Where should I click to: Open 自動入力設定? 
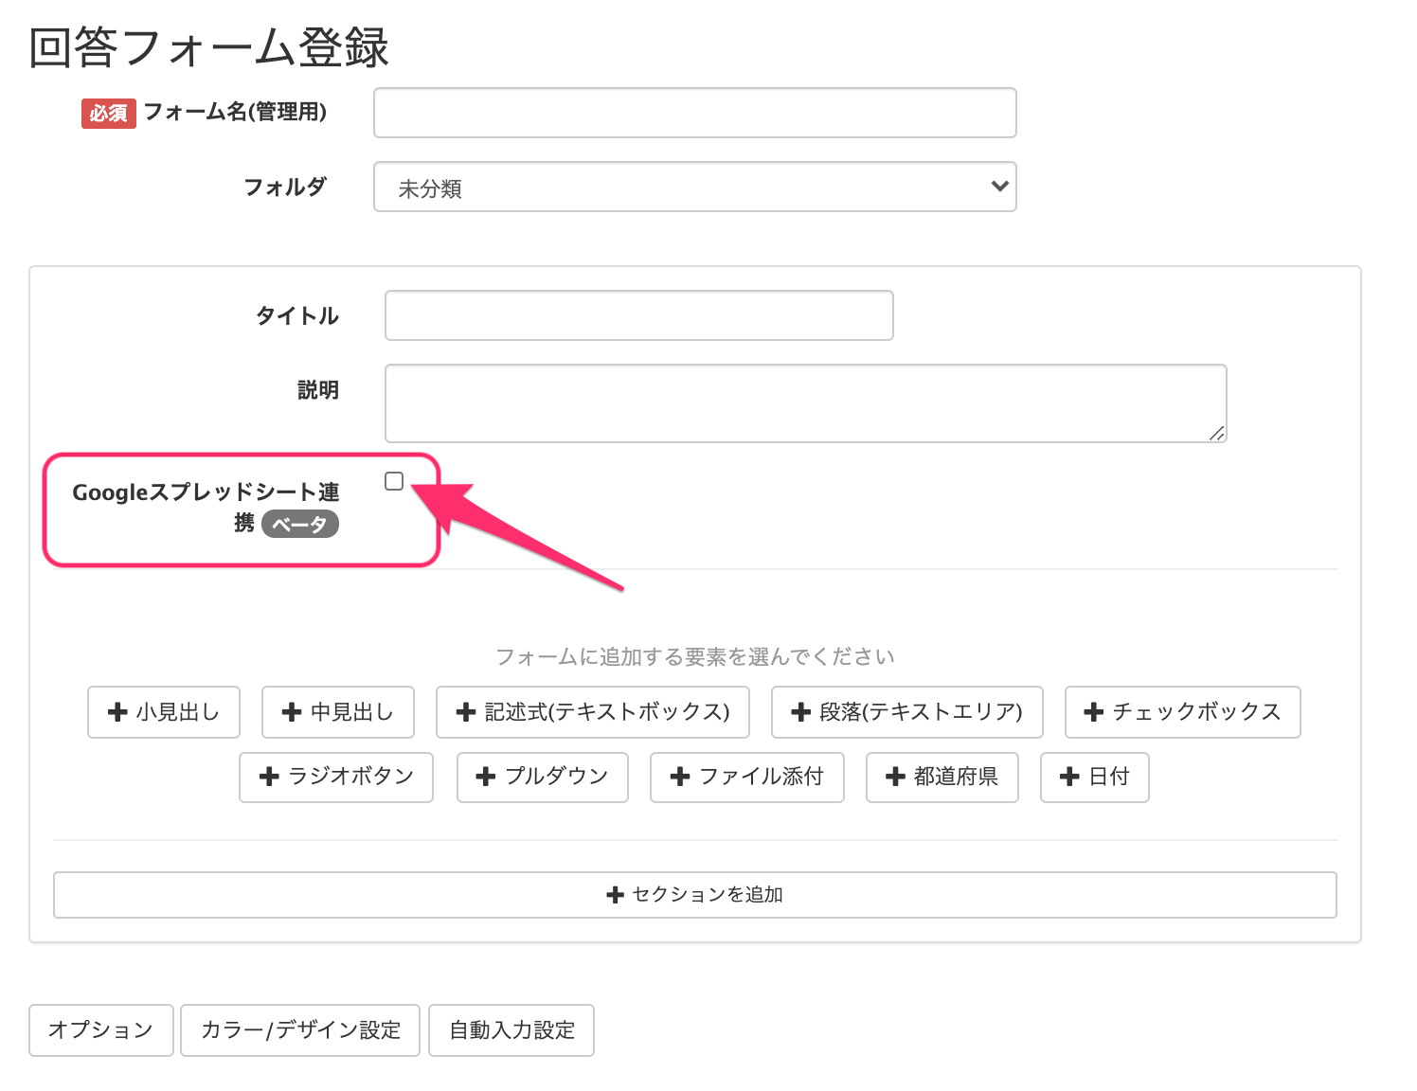coord(511,1030)
